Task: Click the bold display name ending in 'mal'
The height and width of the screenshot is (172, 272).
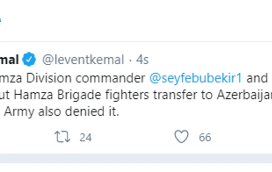Action: (9, 59)
